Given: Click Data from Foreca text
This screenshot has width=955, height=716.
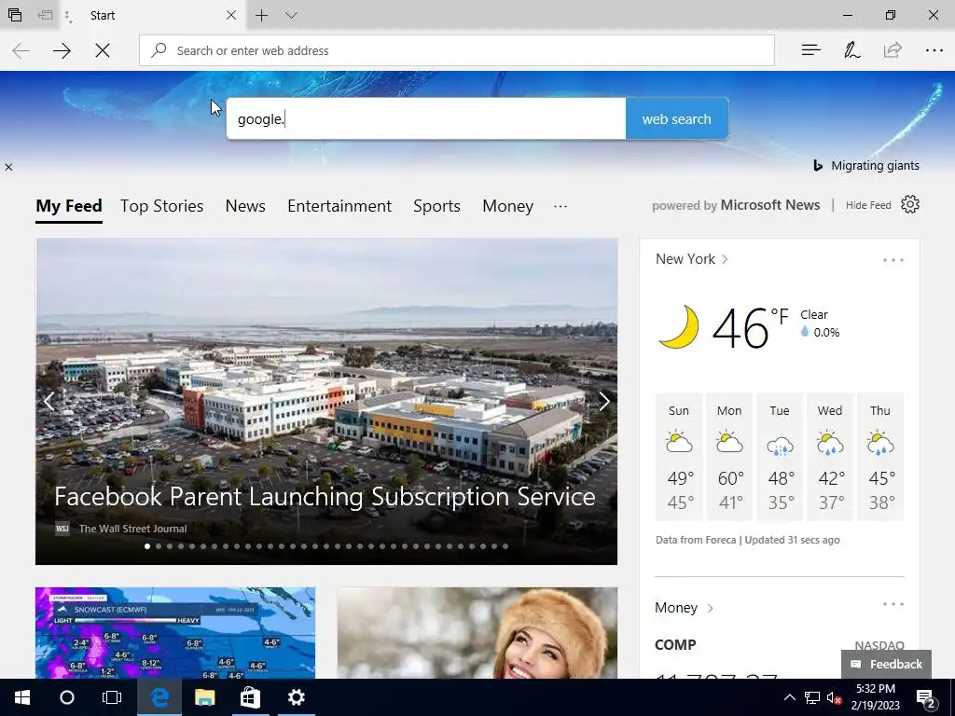Looking at the screenshot, I should click(696, 540).
